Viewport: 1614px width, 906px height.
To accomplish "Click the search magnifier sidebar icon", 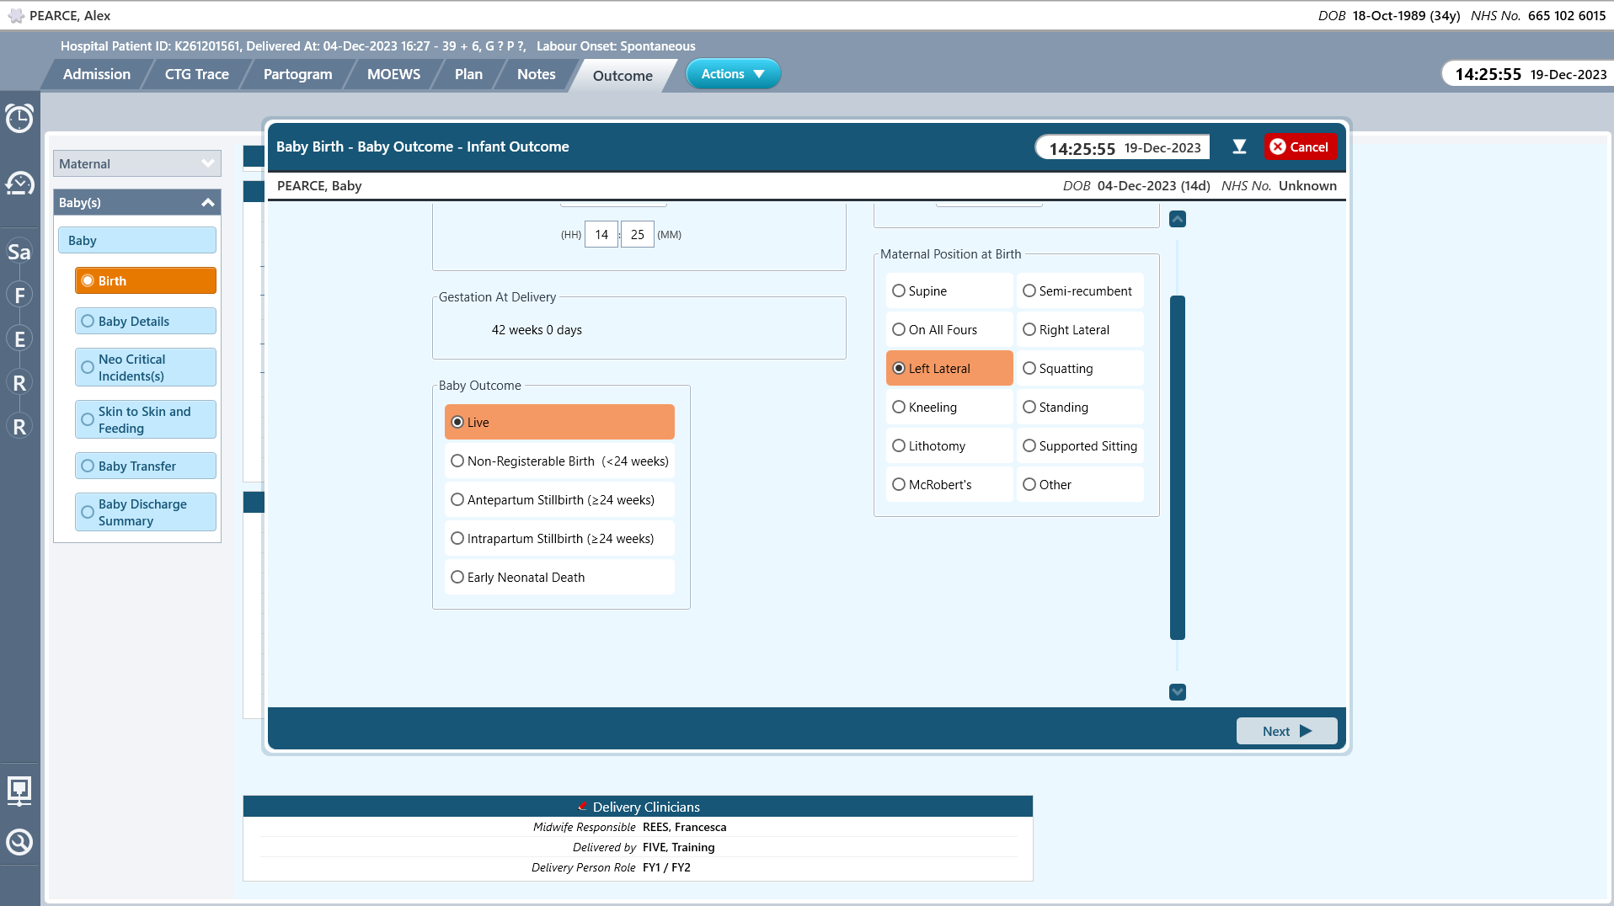I will pos(19,842).
